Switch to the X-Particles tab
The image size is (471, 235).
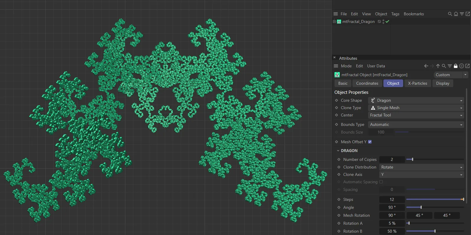(x=418, y=83)
